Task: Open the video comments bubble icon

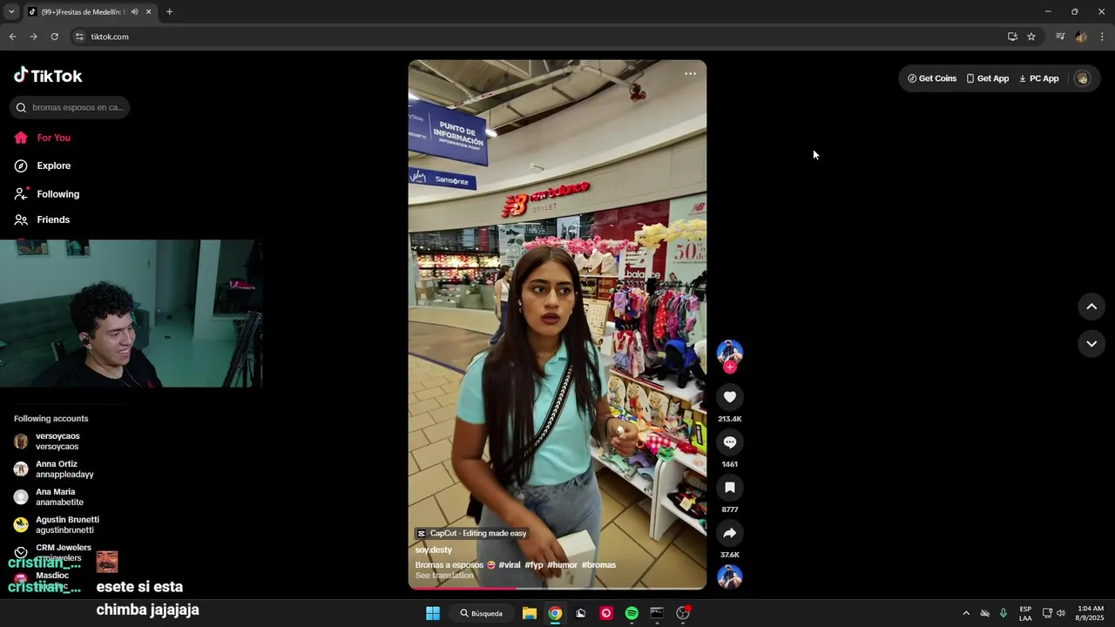Action: (x=730, y=442)
